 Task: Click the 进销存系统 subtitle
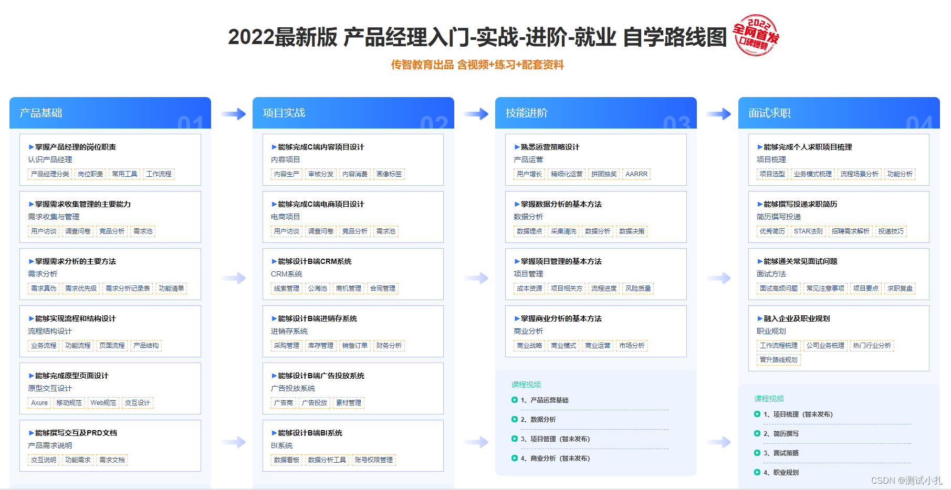pyautogui.click(x=289, y=331)
